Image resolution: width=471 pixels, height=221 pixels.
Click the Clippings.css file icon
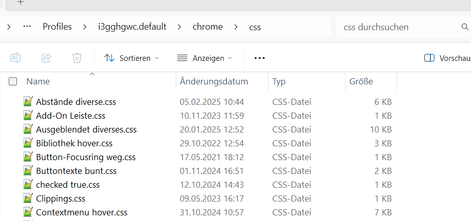click(28, 198)
